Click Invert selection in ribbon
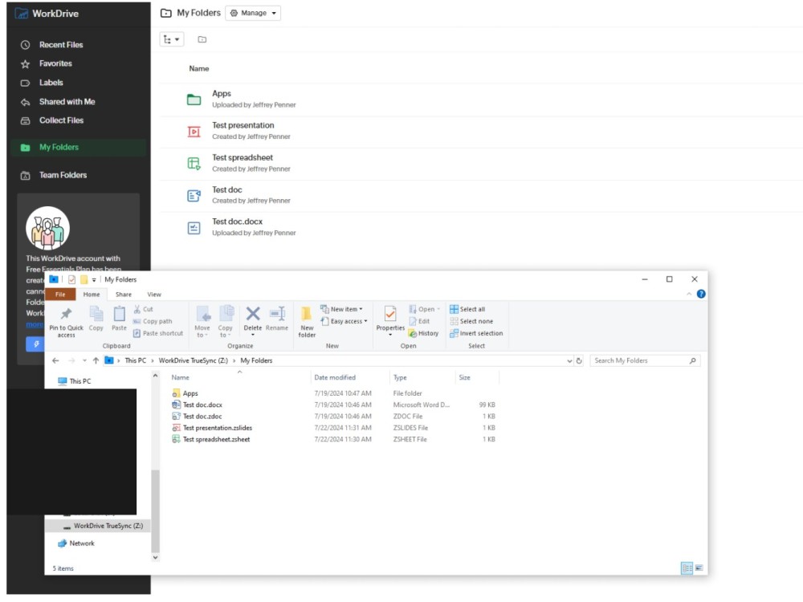803x602 pixels. coord(476,333)
